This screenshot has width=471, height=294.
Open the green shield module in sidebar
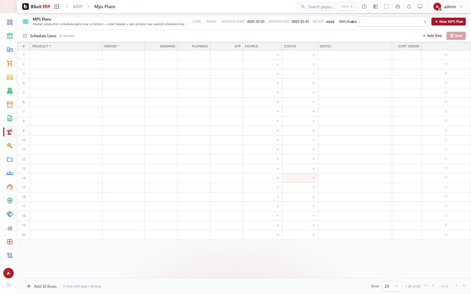[x=10, y=201]
